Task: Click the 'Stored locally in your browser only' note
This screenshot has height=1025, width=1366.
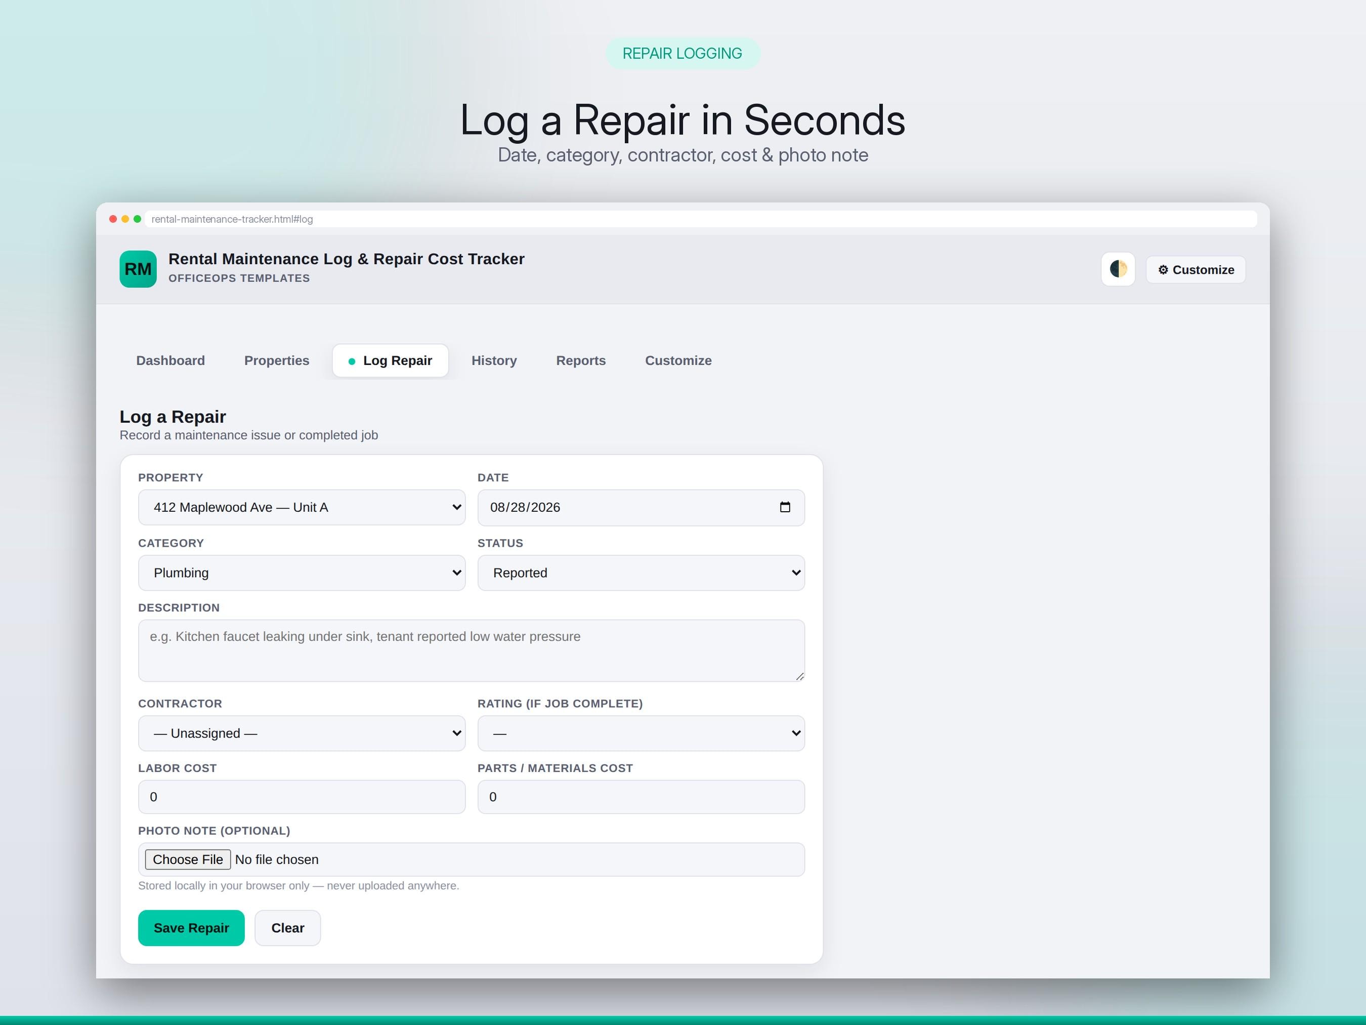Action: [299, 885]
